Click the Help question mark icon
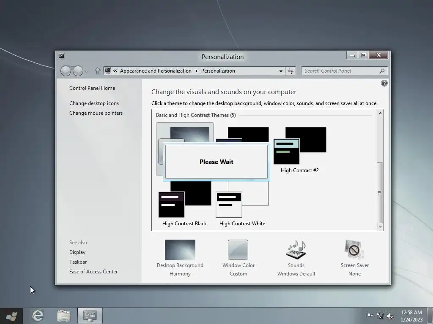 pyautogui.click(x=384, y=83)
